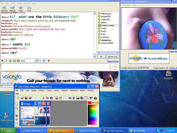
Task: Open the font size 12 dropdown
Action: [44, 61]
